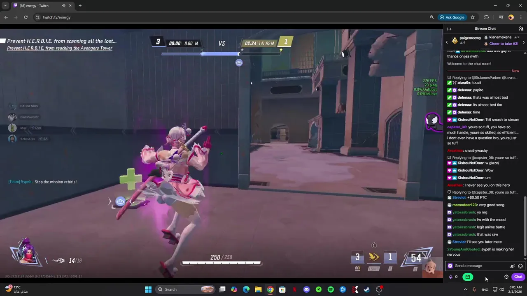
Task: Show previous cheer leaderboard entry
Action: [447, 42]
